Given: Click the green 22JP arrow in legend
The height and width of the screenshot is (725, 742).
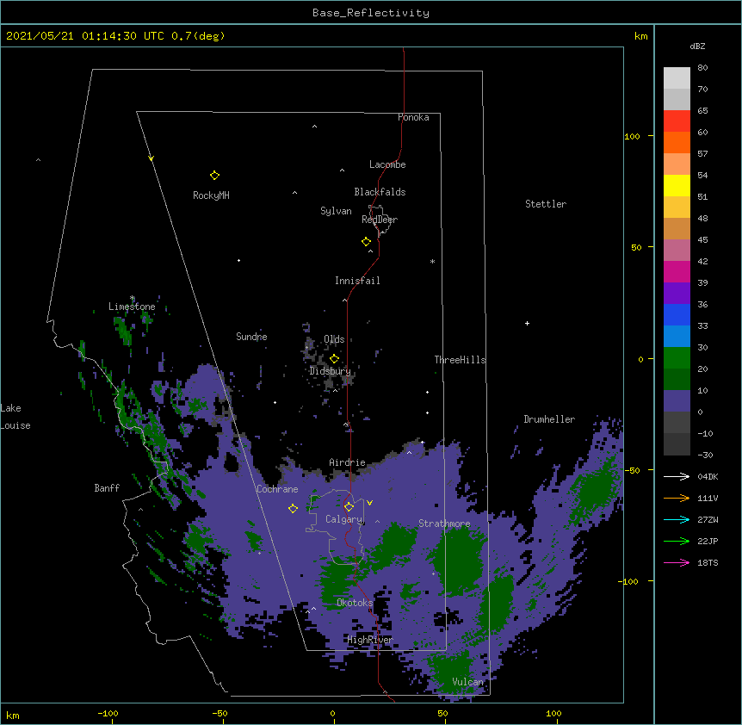Looking at the screenshot, I should [x=677, y=541].
